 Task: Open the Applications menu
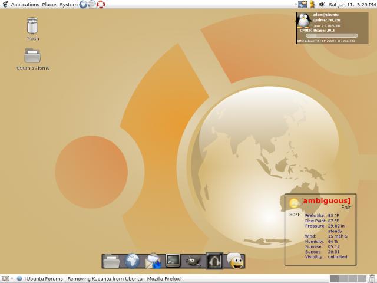pyautogui.click(x=25, y=5)
